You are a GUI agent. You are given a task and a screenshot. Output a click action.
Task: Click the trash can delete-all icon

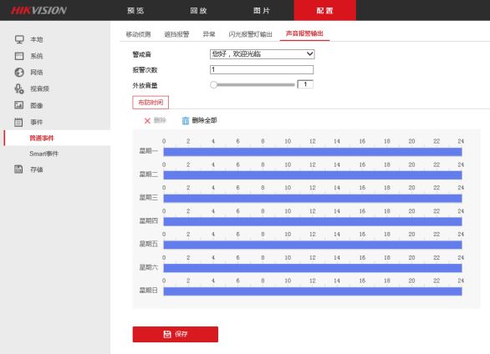(186, 120)
